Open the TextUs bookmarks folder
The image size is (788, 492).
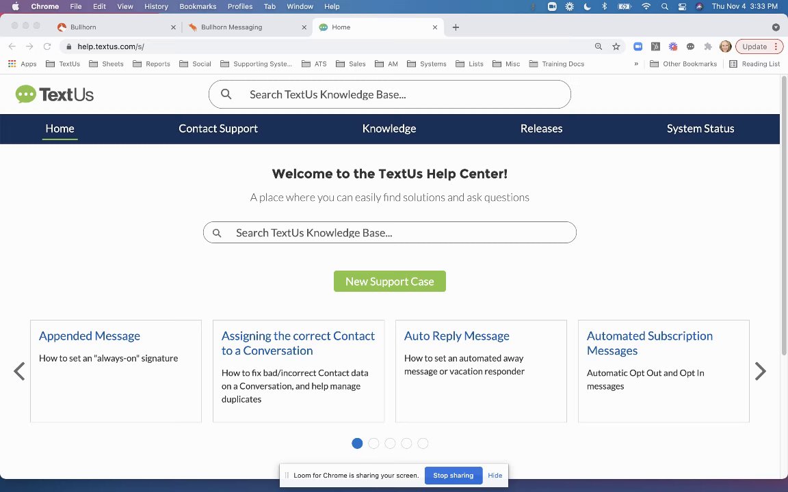[63, 64]
